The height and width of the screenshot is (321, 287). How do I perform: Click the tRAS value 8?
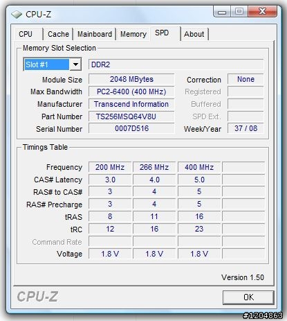110,216
